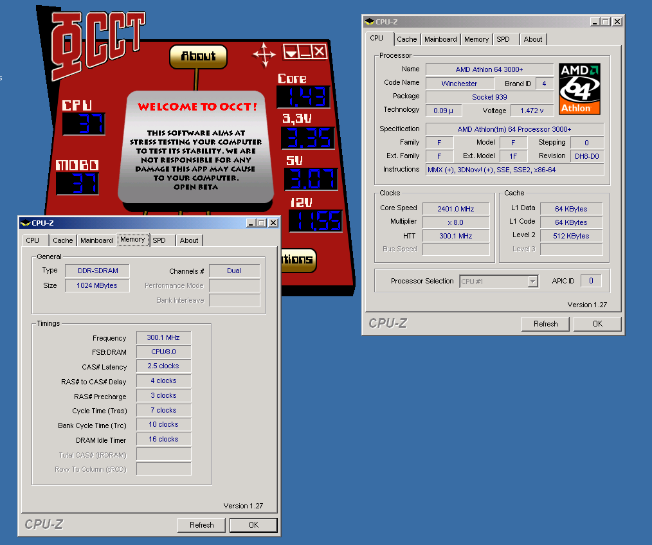Open the About button in OCCT

(198, 57)
